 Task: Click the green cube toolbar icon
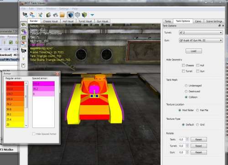84,15
